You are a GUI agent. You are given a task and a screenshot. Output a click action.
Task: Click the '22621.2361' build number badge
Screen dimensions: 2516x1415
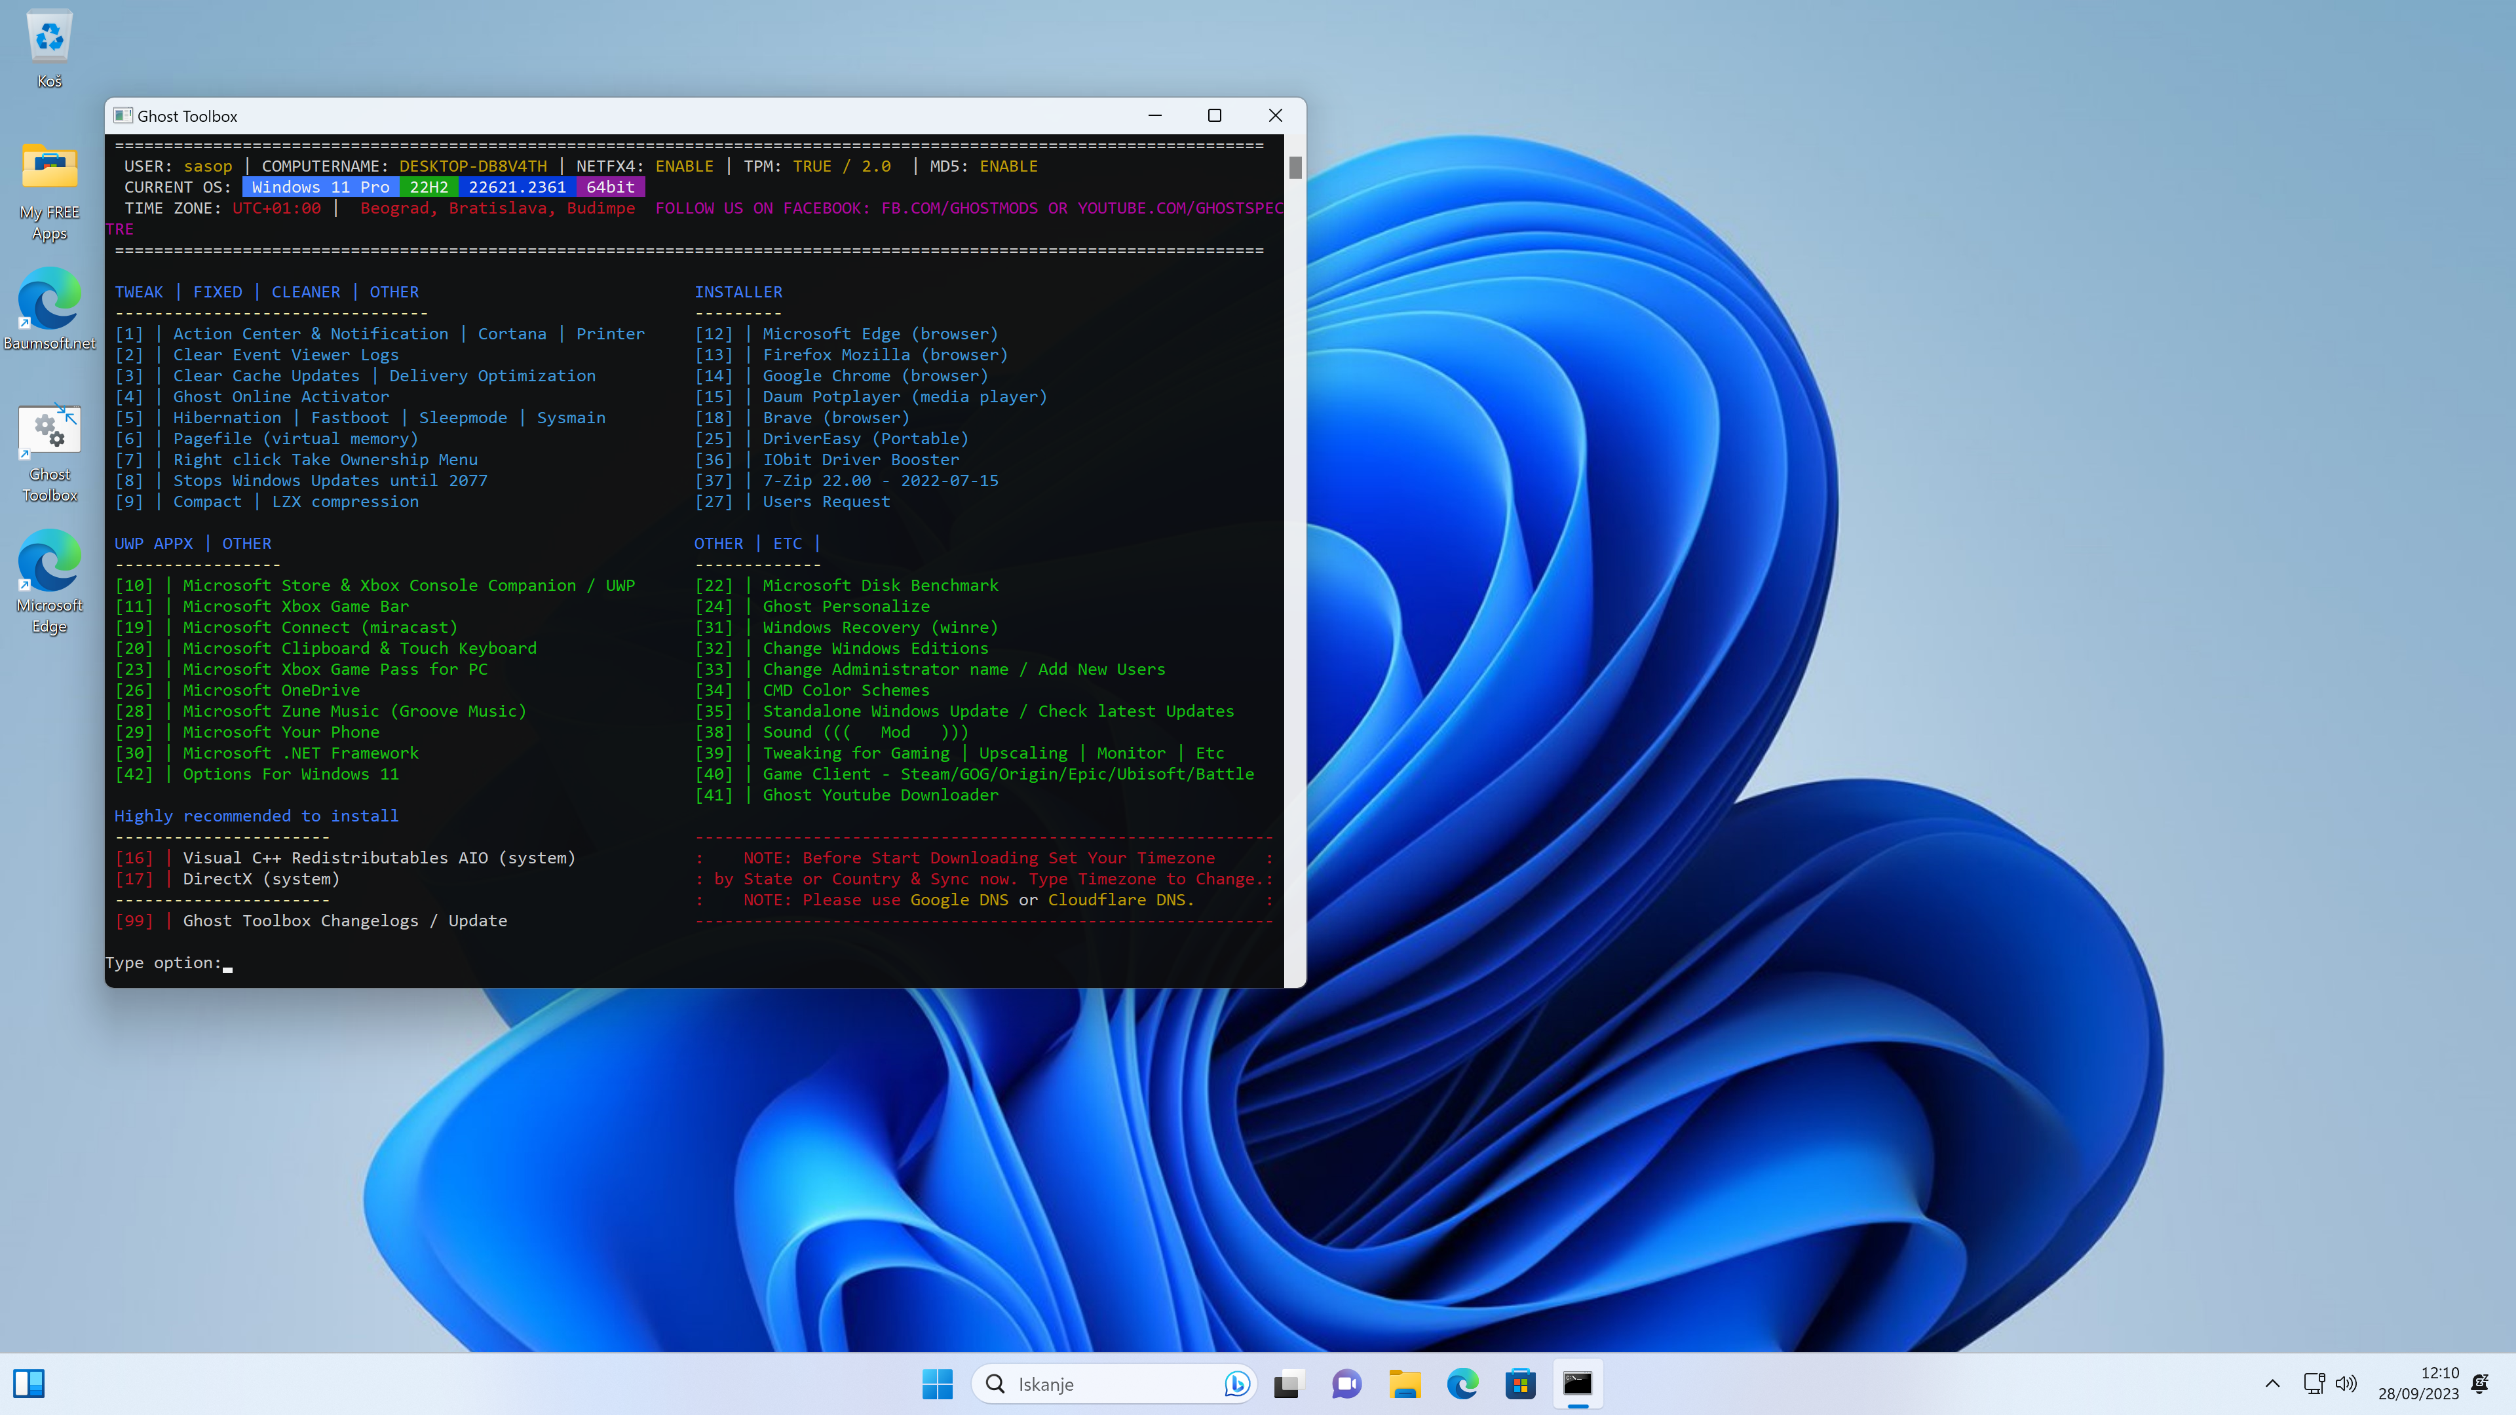tap(517, 187)
